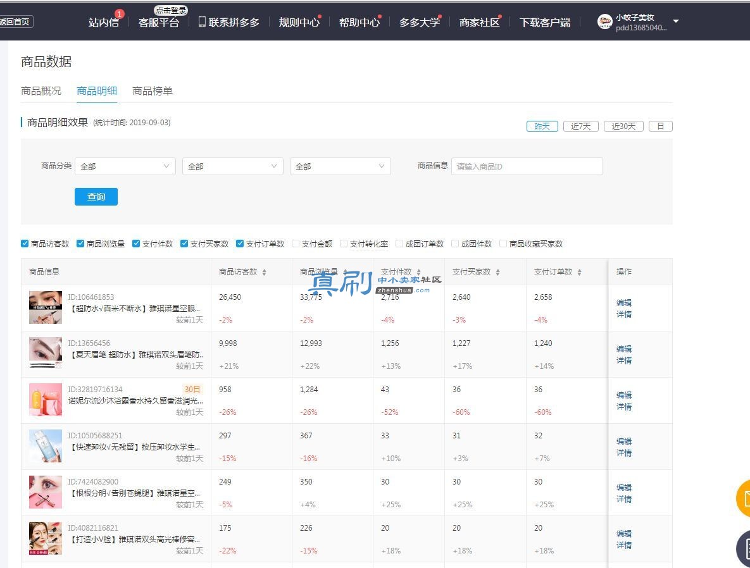750x568 pixels.
Task: Switch to the 商品榜单 tab
Action: pyautogui.click(x=152, y=91)
